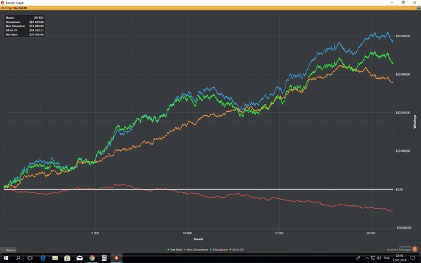
Task: Expand the Options panel
Action: pos(8,250)
